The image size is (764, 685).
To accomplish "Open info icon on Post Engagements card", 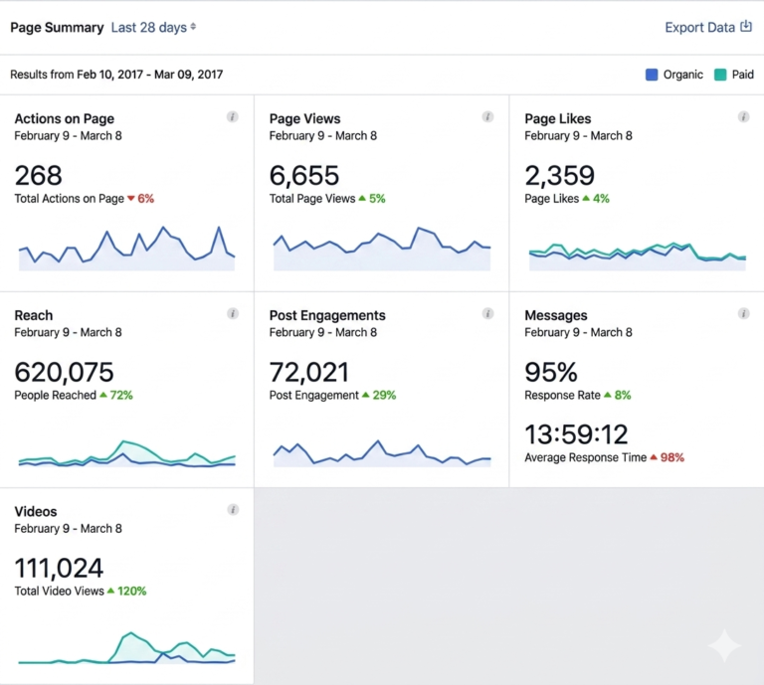I will [487, 313].
